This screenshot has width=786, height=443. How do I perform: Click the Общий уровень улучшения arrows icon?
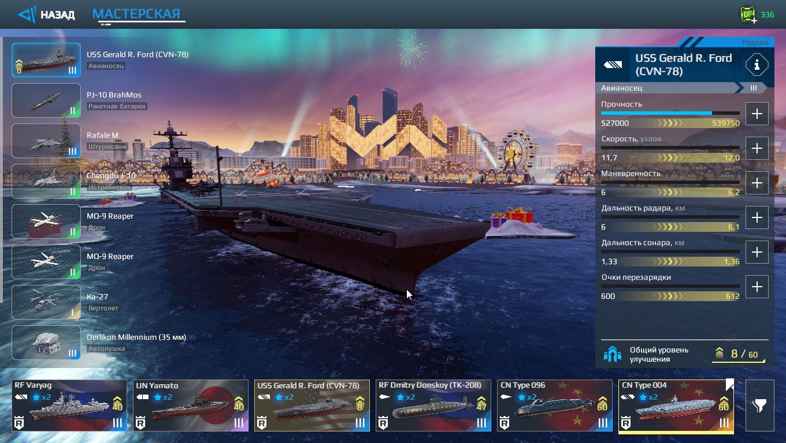pos(612,354)
